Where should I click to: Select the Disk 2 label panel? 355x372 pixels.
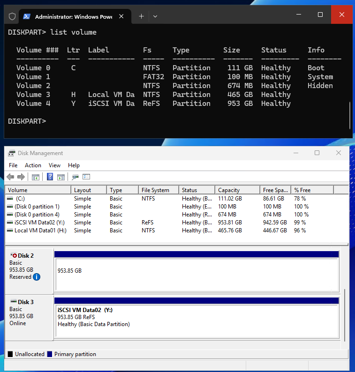[29, 271]
